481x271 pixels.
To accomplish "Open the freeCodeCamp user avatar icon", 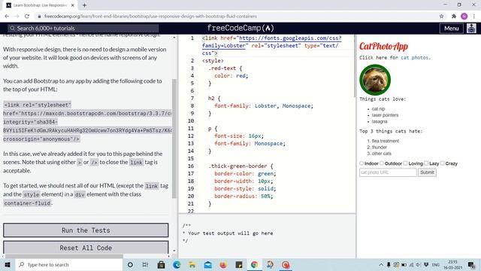I will pos(471,29).
